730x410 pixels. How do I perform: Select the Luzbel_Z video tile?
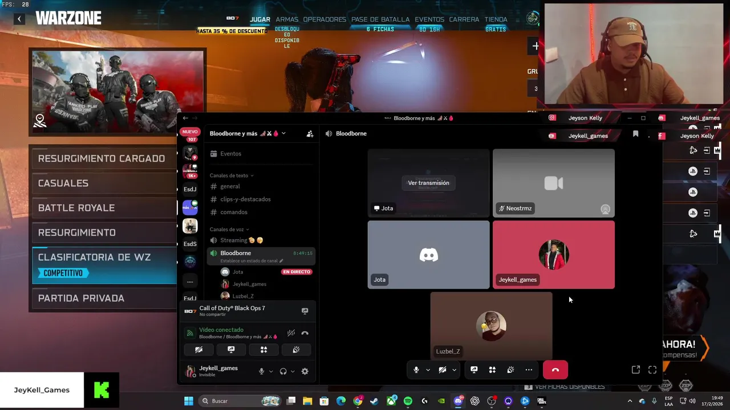pyautogui.click(x=491, y=326)
